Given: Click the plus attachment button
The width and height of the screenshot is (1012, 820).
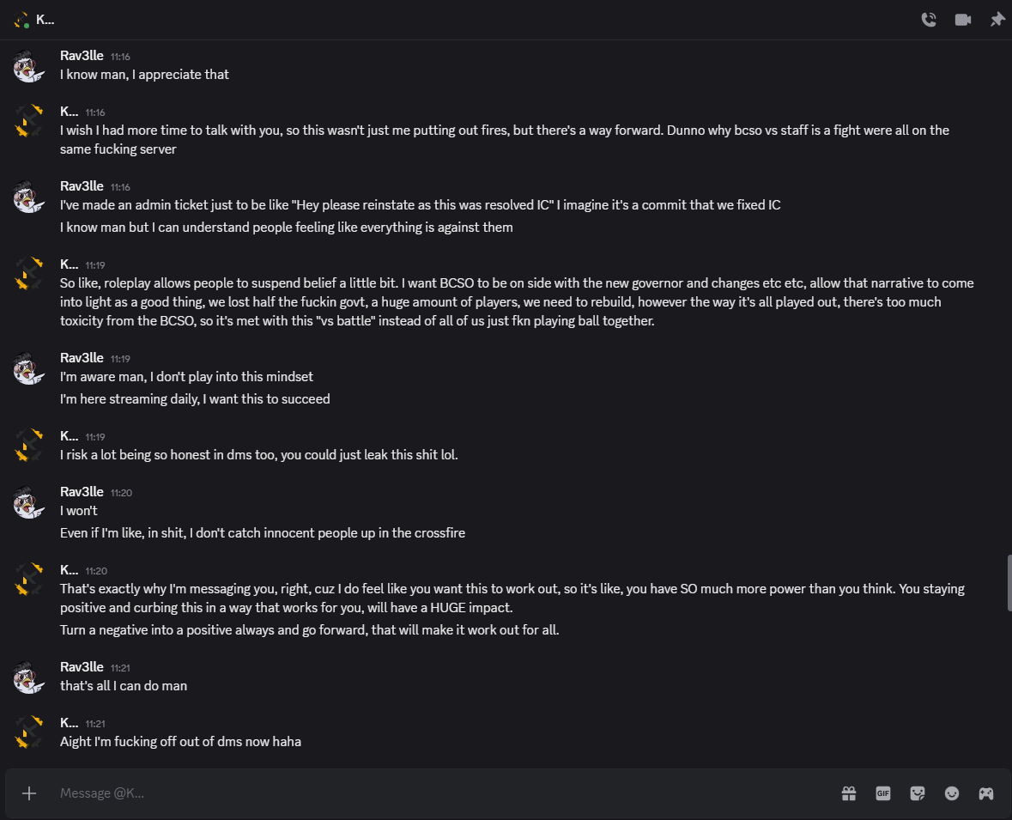Looking at the screenshot, I should pos(29,793).
